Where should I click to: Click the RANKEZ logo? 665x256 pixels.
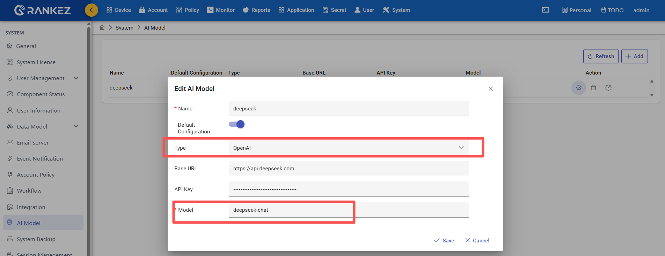(x=43, y=10)
